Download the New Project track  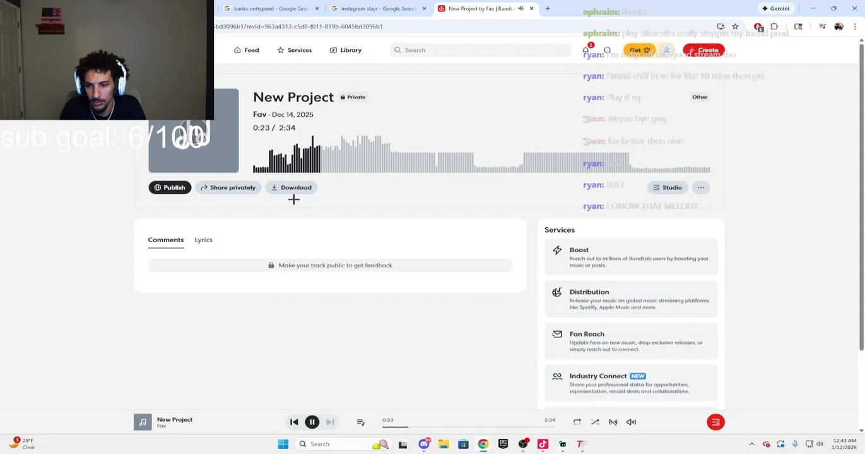point(291,187)
